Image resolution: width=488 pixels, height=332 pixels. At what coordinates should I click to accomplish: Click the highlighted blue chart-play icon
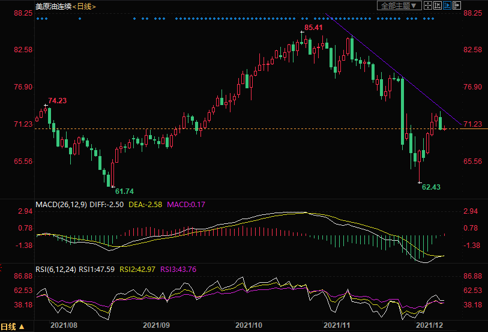tap(447, 5)
